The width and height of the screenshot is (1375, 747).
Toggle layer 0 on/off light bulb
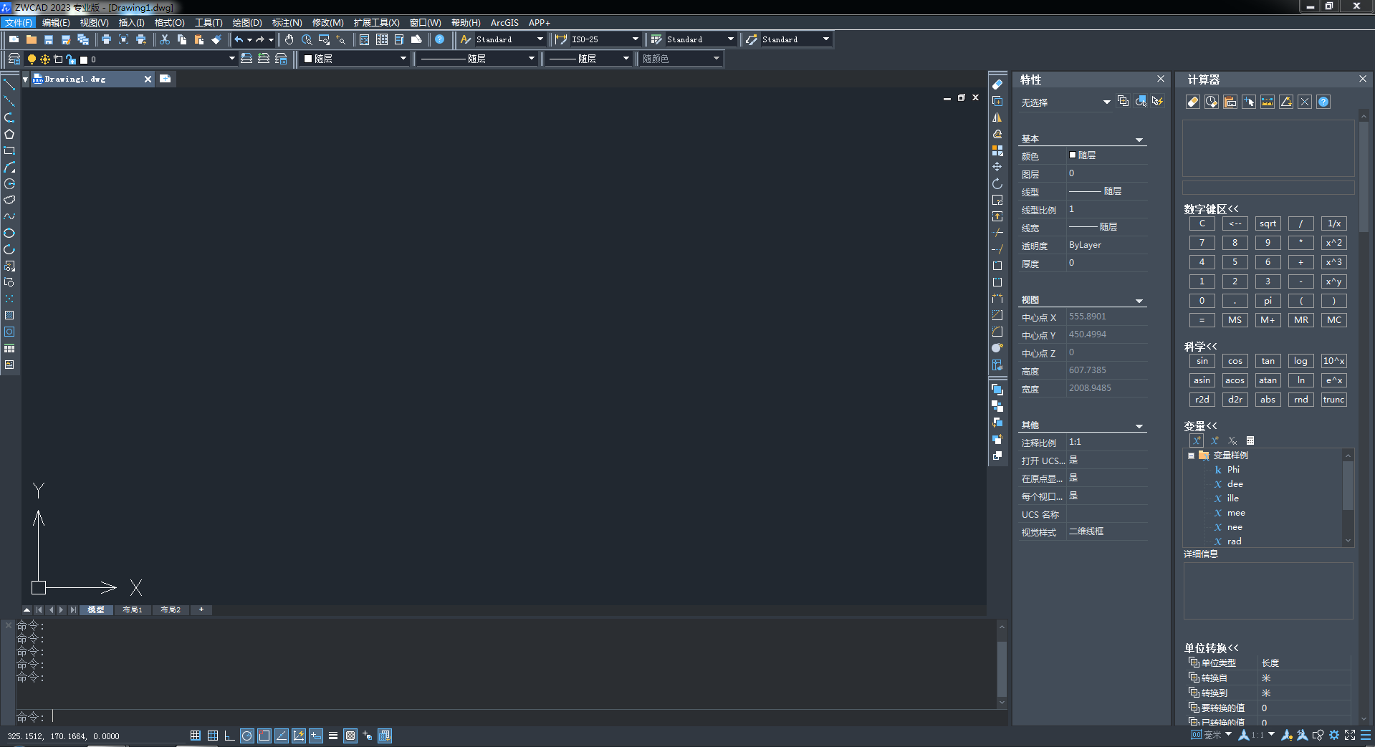tap(32, 59)
